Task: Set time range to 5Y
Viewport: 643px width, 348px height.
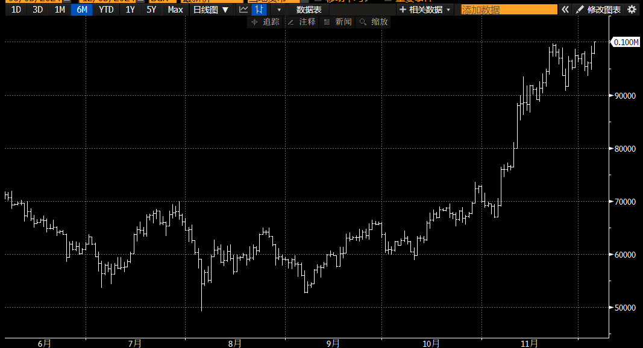Action: click(x=151, y=10)
